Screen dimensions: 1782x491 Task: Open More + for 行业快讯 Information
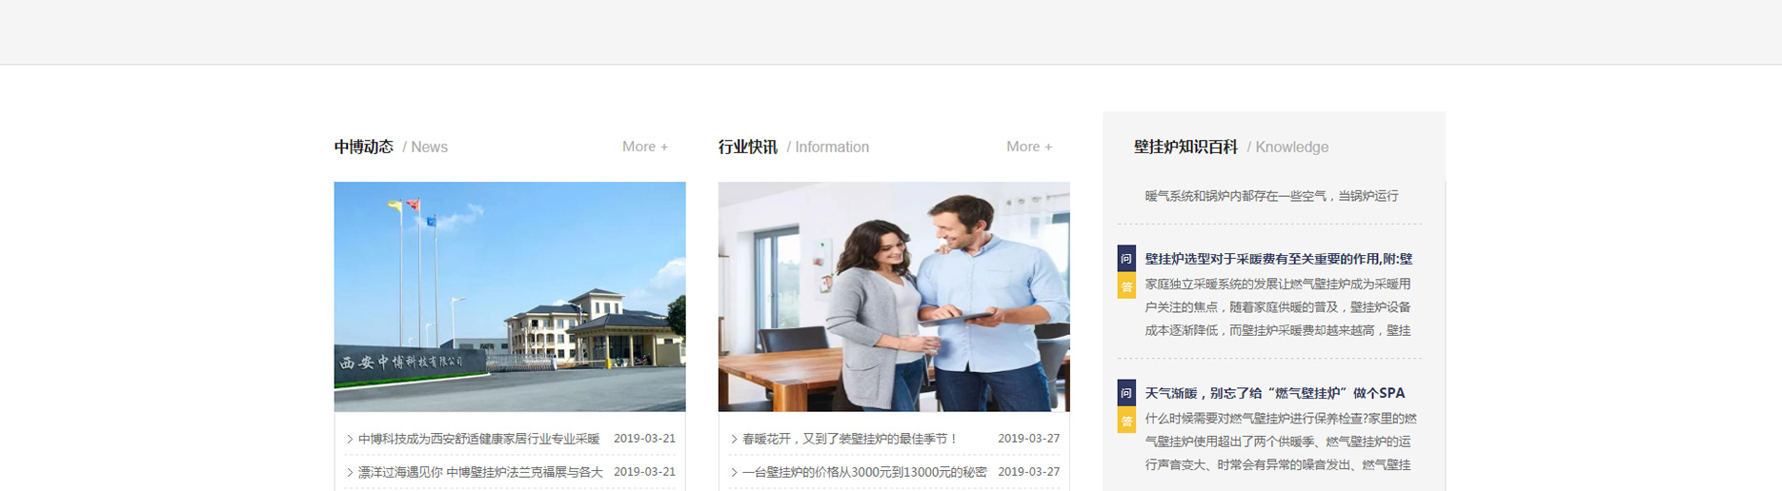(1028, 147)
